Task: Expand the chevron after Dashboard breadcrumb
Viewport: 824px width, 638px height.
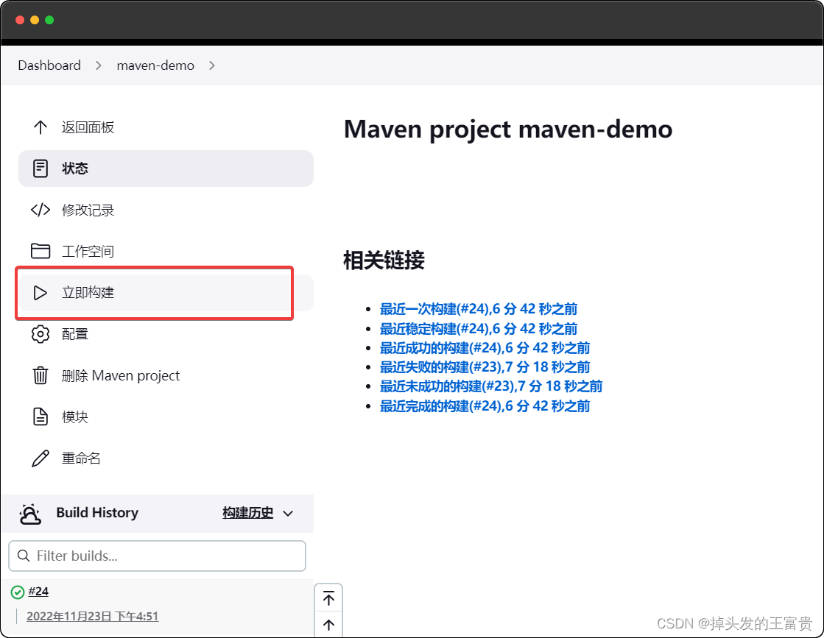Action: point(98,65)
